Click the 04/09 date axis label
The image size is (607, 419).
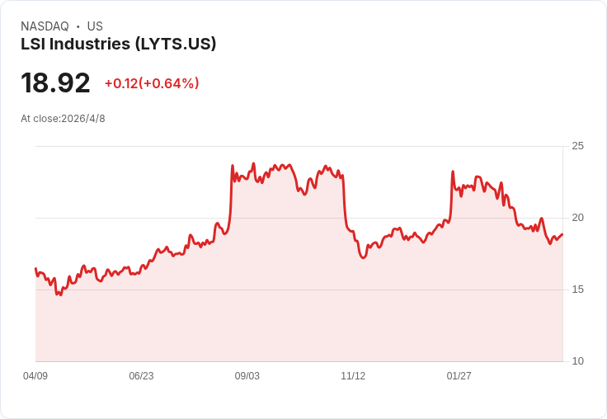tap(35, 375)
